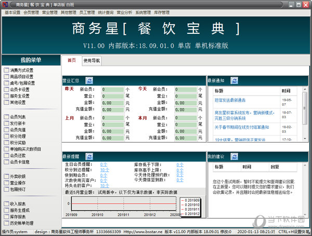Open the 其他管理 menu
Viewport: 312px width, 236px height.
click(69, 13)
